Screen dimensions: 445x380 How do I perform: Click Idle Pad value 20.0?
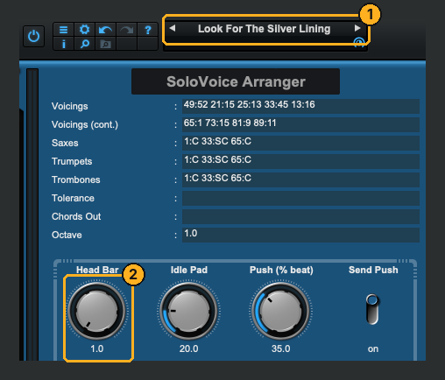click(188, 348)
